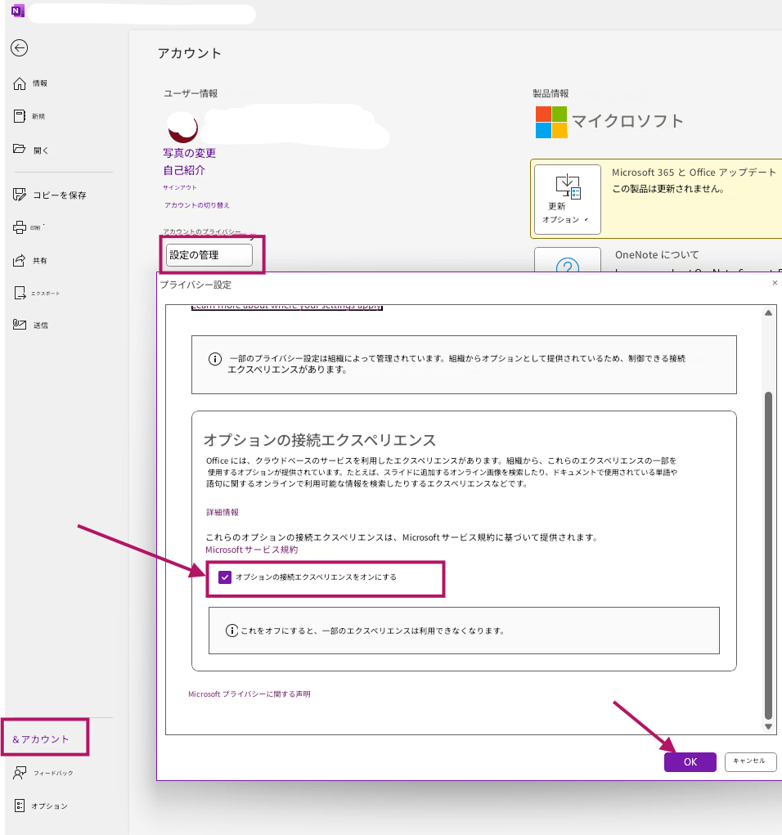The height and width of the screenshot is (835, 782).
Task: Click the 開く folder icon
Action: coord(20,149)
